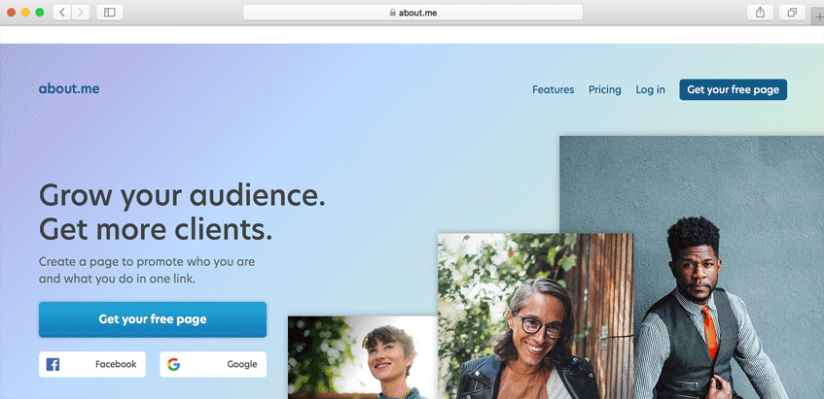Open the Features nav link
This screenshot has height=399, width=824.
tap(553, 89)
